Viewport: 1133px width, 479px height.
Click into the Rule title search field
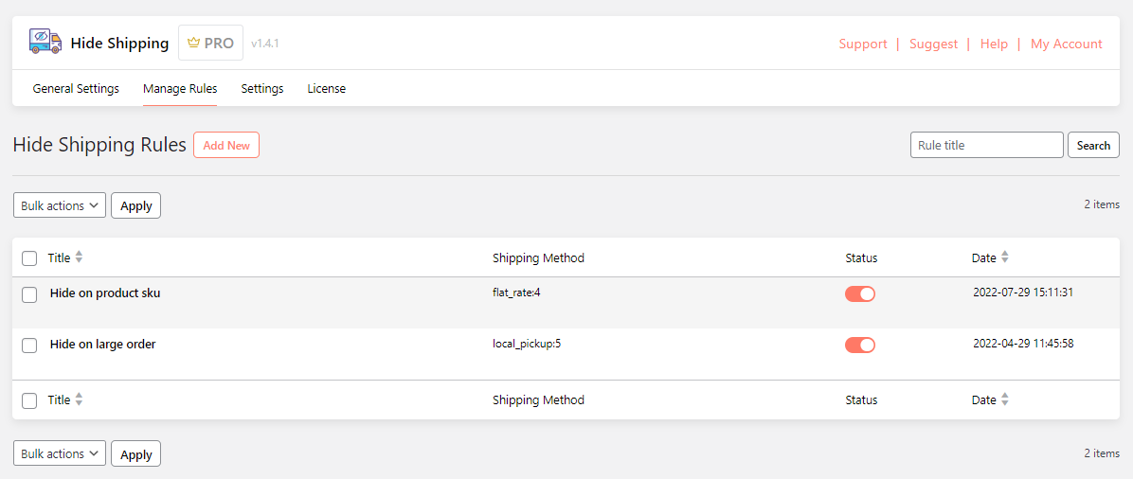click(x=985, y=145)
